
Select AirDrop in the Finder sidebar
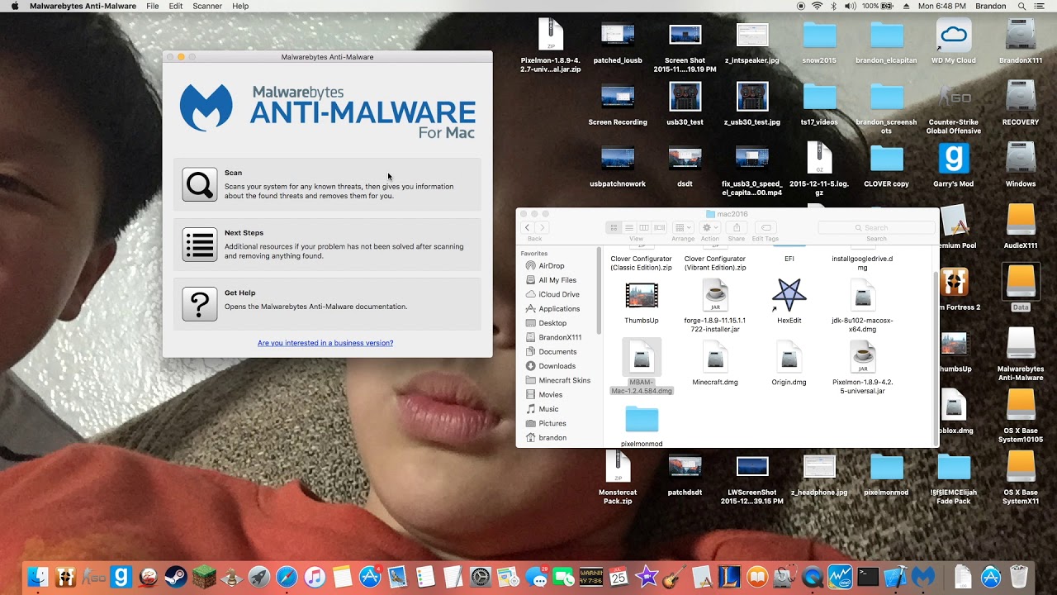pos(552,266)
